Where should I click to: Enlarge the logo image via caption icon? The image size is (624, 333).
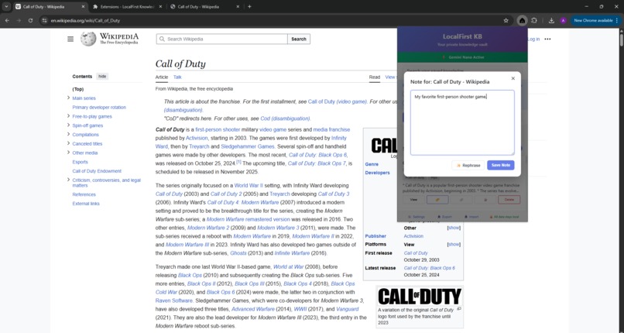pos(459,309)
